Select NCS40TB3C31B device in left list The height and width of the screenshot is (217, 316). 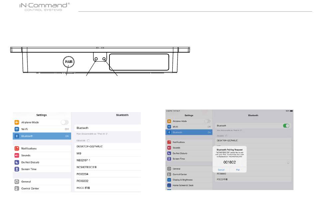108,167
